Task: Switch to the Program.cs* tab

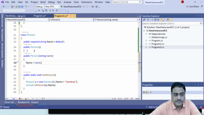Action: coord(40,16)
